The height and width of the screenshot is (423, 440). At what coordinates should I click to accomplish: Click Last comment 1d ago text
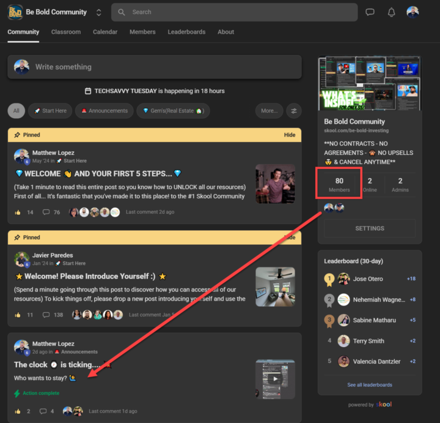[x=113, y=411]
